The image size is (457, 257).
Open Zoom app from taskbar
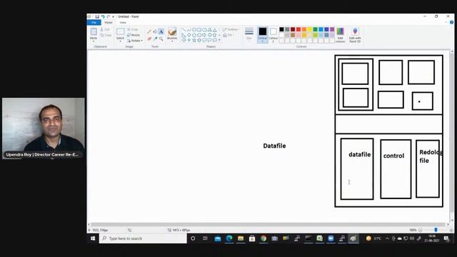click(331, 238)
